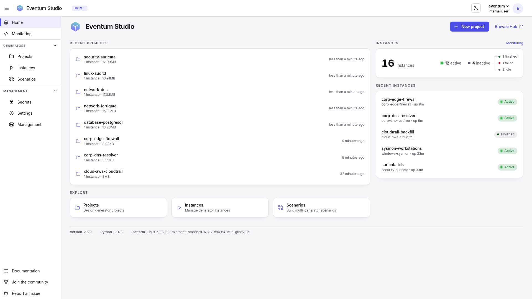Screen dimensions: 532x299
Task: Open the linux-auditd project name
Action: 95,73
